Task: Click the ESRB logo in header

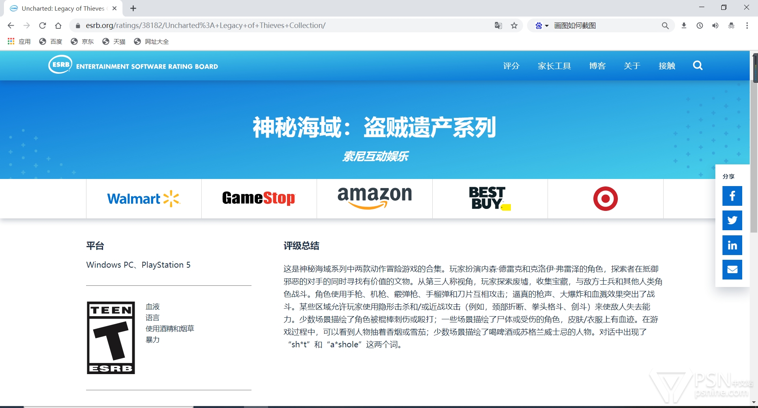Action: 133,65
